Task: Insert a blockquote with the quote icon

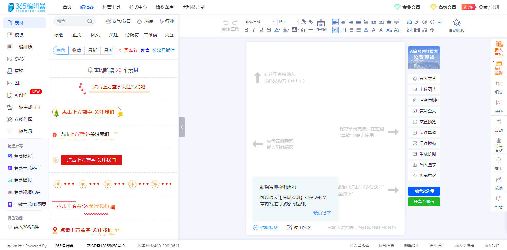Action: (303, 30)
